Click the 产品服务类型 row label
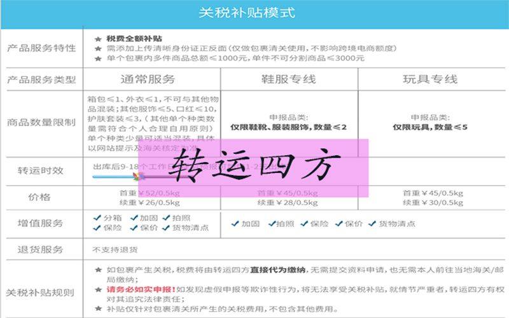Viewport: 509px width, 318px height. coord(41,79)
